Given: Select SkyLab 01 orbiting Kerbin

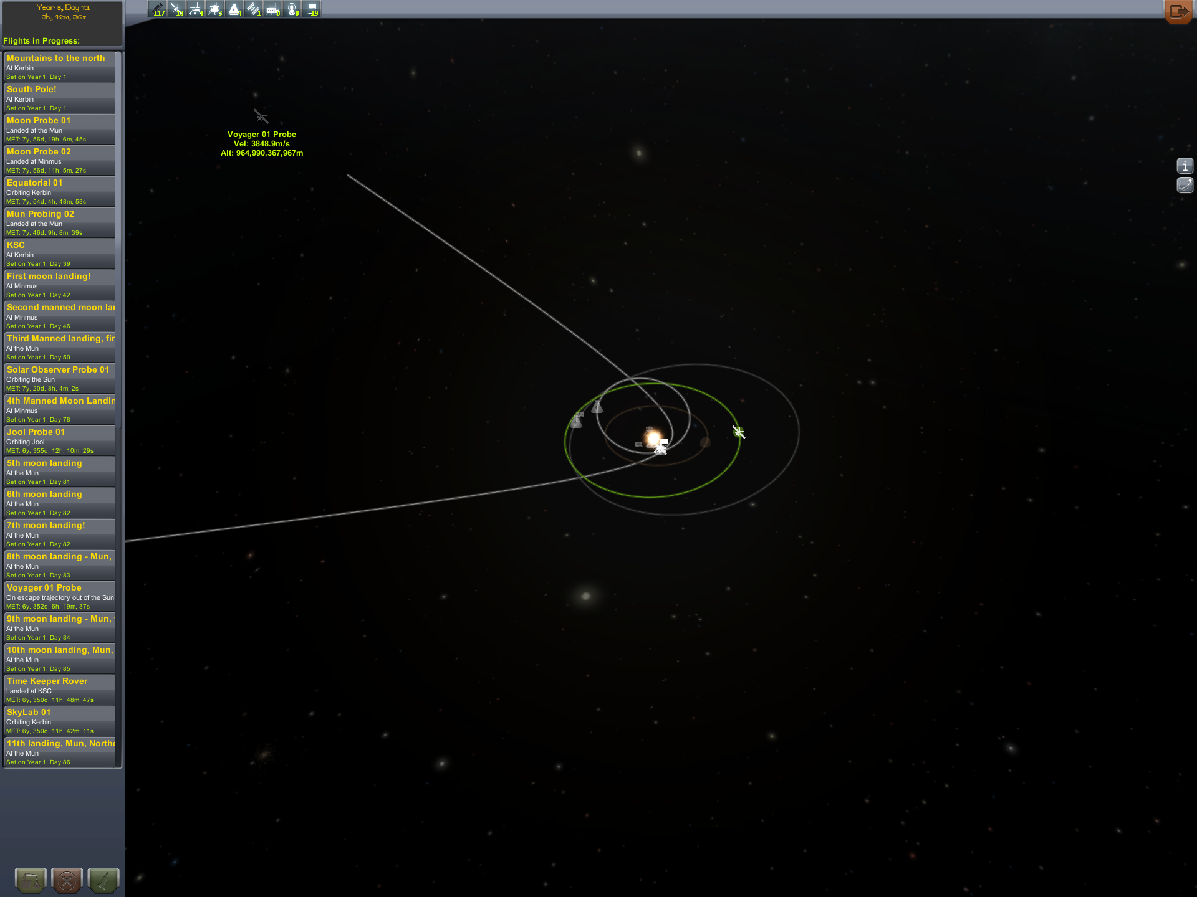Looking at the screenshot, I should 60,721.
